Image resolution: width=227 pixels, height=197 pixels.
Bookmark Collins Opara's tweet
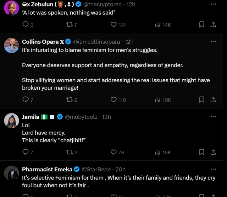(x=201, y=100)
